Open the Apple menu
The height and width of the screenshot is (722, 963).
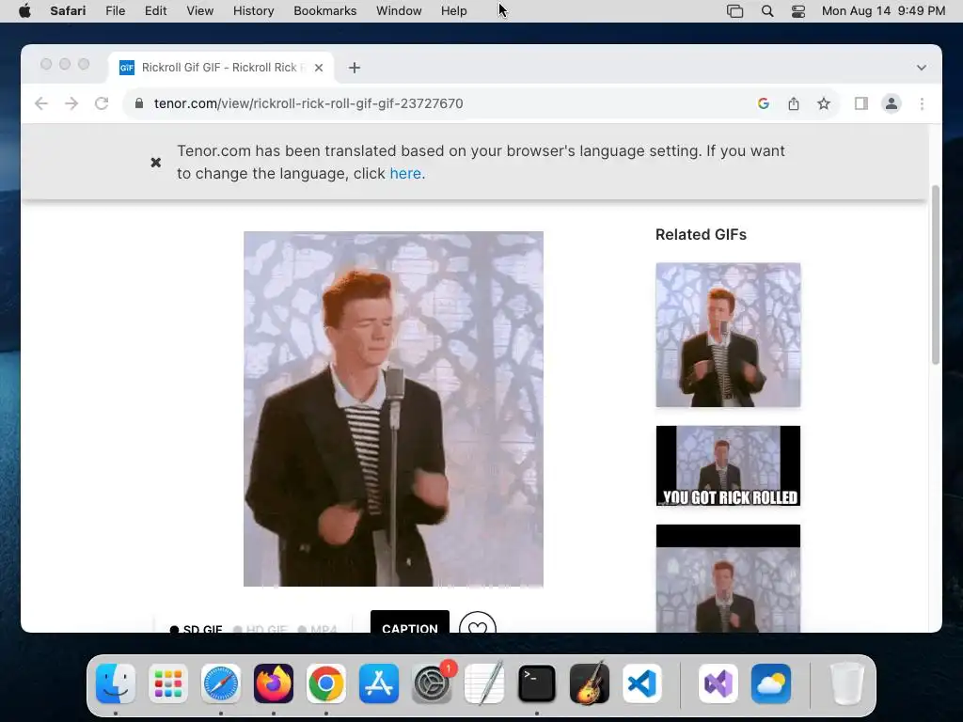tap(24, 11)
